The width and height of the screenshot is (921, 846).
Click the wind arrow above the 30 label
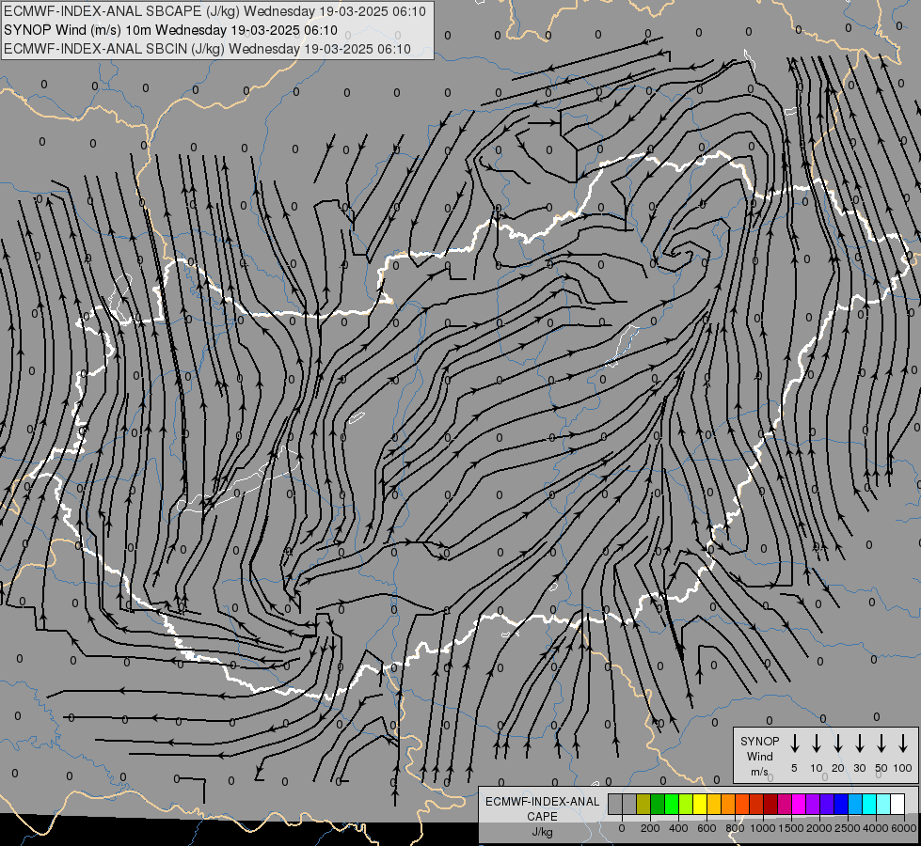[x=859, y=744]
